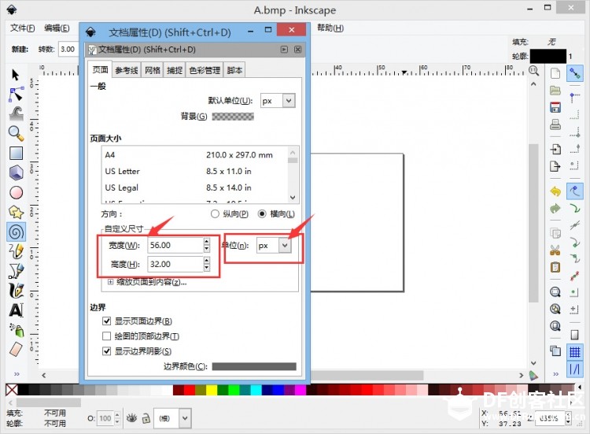The height and width of the screenshot is (434, 590).
Task: Select US Legal page size row
Action: 194,187
